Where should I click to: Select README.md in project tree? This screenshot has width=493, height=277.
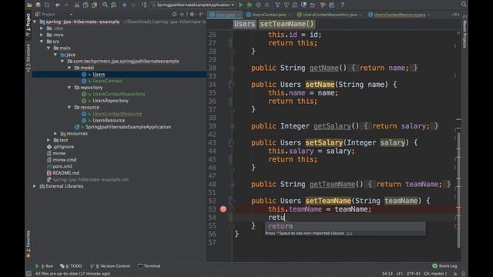pyautogui.click(x=65, y=173)
